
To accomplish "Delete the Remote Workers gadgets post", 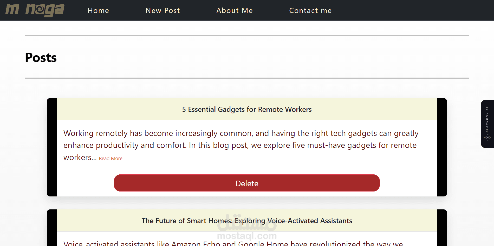I will click(246, 183).
